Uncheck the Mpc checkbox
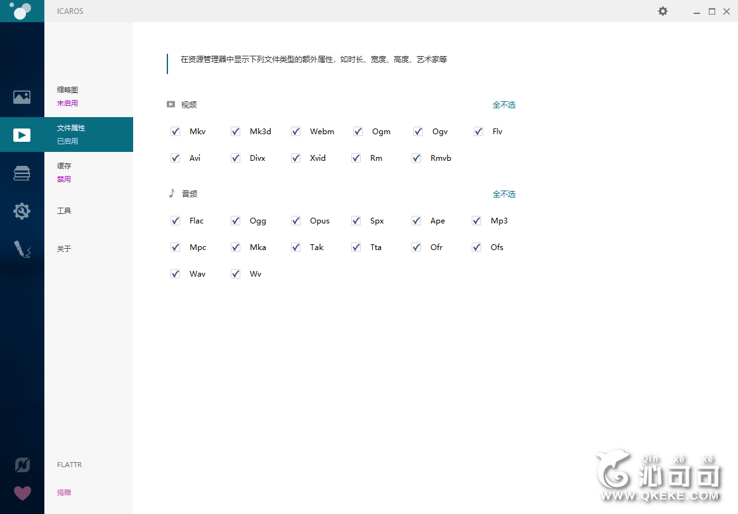The width and height of the screenshot is (738, 514). (x=176, y=247)
